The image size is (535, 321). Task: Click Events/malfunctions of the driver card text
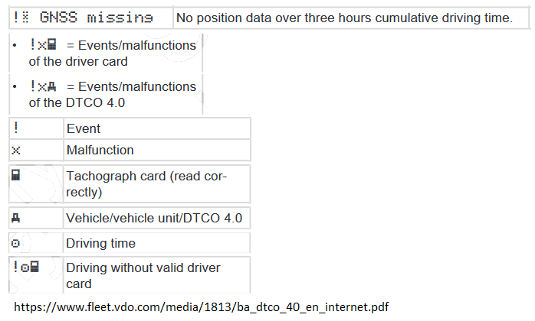pos(113,53)
